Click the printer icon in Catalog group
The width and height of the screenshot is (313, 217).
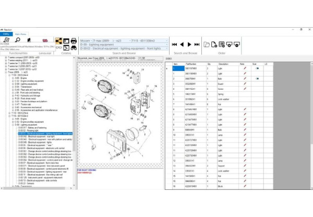tap(73, 41)
